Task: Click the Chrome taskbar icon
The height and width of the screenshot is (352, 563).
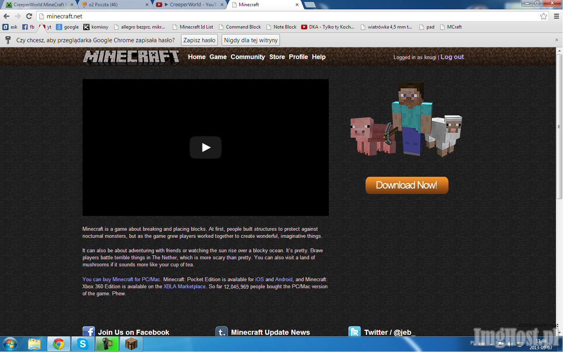Action: tap(59, 344)
